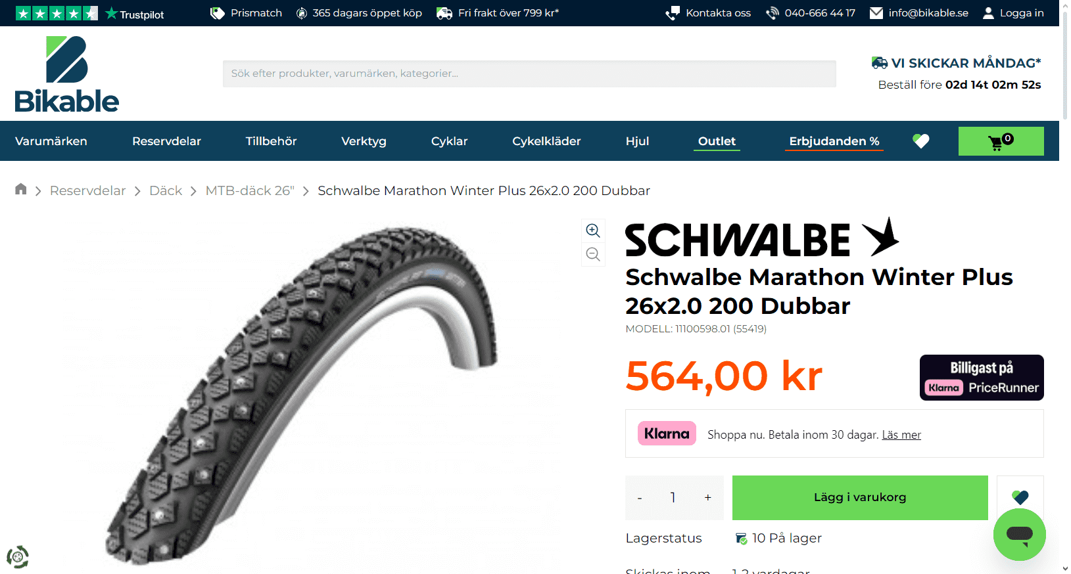
Task: Open cookie settings icon bottom left
Action: click(18, 557)
